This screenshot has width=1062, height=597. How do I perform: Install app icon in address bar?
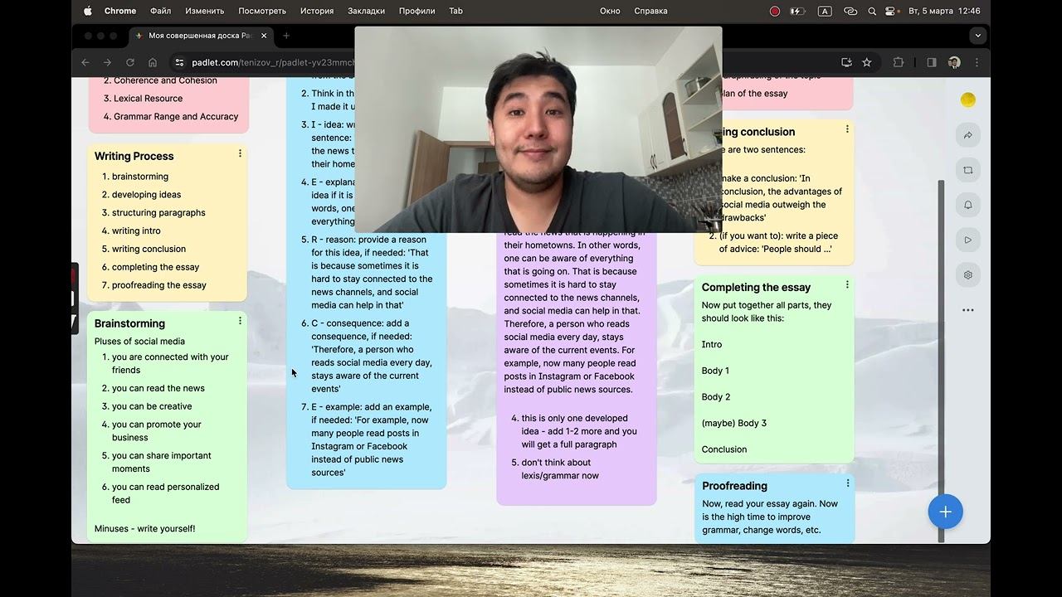[x=846, y=62]
